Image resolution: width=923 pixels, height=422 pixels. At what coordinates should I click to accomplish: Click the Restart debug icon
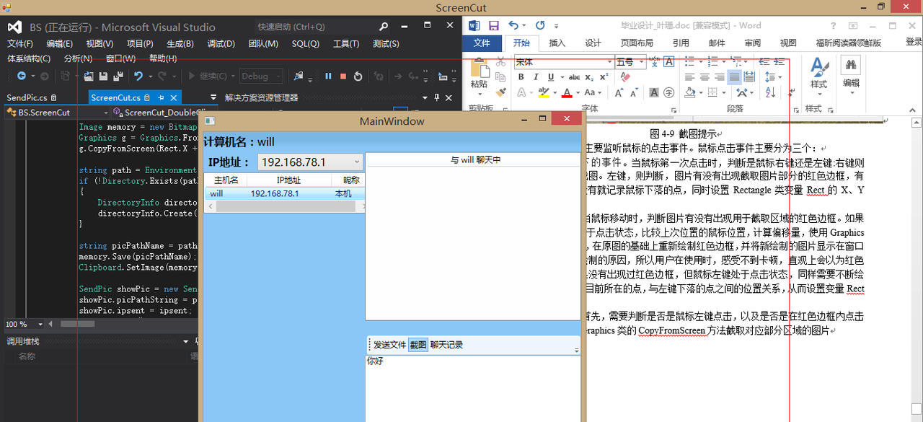358,76
